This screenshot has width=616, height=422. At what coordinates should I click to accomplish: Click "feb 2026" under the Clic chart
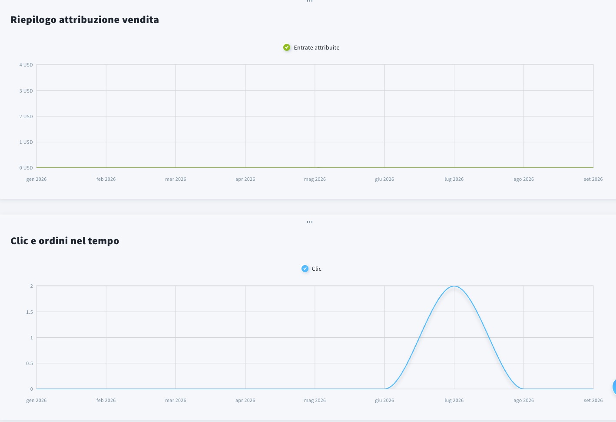pyautogui.click(x=106, y=400)
